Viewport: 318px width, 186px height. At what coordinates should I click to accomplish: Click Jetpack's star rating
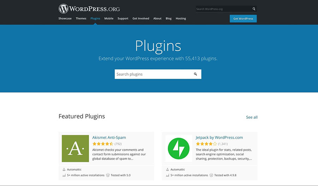206,144
